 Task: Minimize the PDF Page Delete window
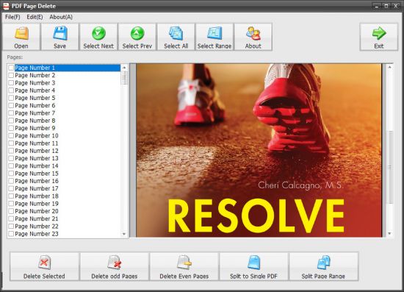377,6
